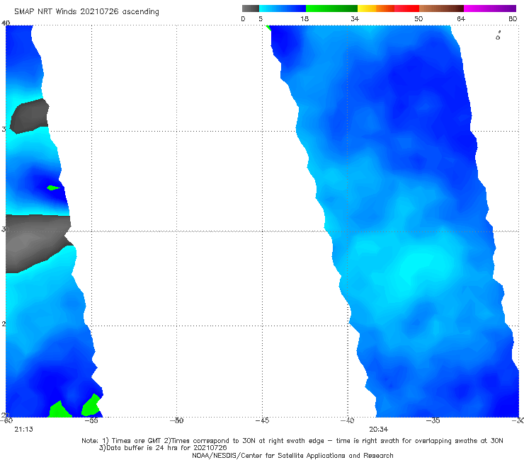524x460 pixels.
Task: Click the blue 5-18 colorbar segment
Action: (283, 8)
